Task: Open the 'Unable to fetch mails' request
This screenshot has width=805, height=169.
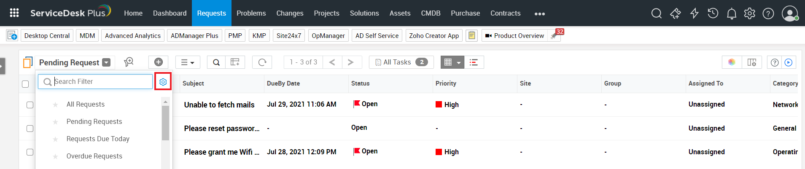Action: click(219, 105)
